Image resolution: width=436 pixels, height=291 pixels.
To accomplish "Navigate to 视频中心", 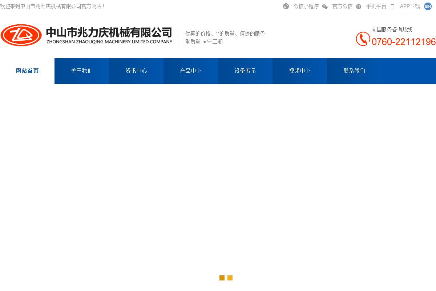I will pos(300,71).
